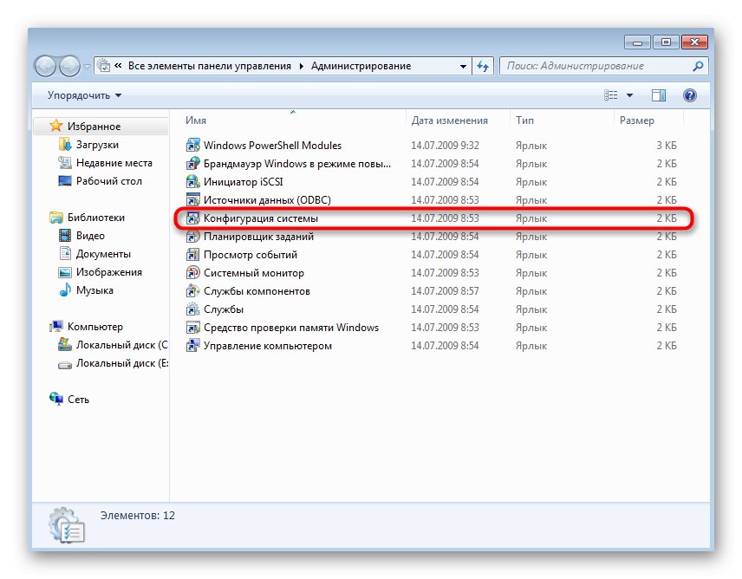Screen dimensions: 742x579
Task: Click Все элементы панели управления breadcrumb
Action: click(210, 66)
